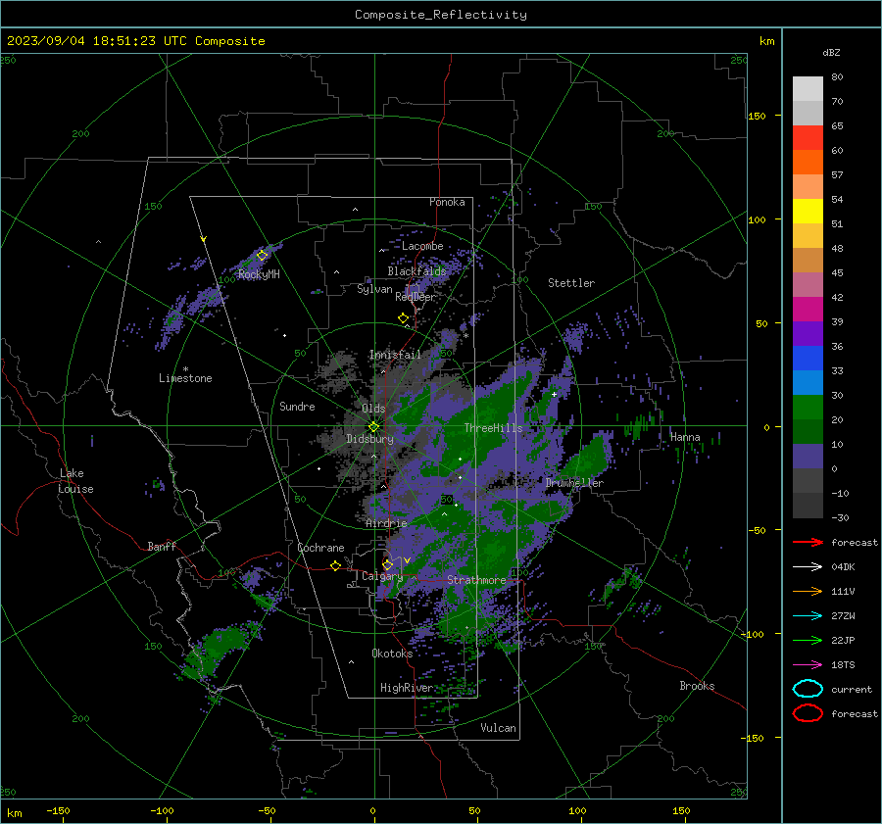The width and height of the screenshot is (882, 824).
Task: Click the Limestone label
Action: click(185, 378)
